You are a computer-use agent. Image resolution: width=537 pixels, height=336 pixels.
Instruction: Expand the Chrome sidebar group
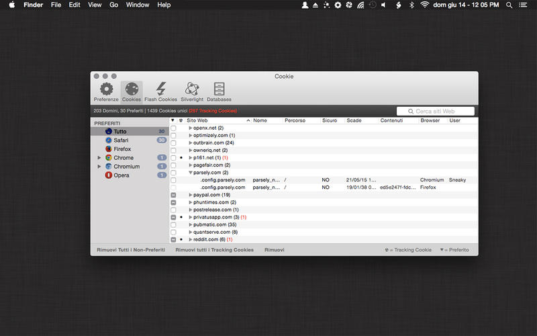99,158
